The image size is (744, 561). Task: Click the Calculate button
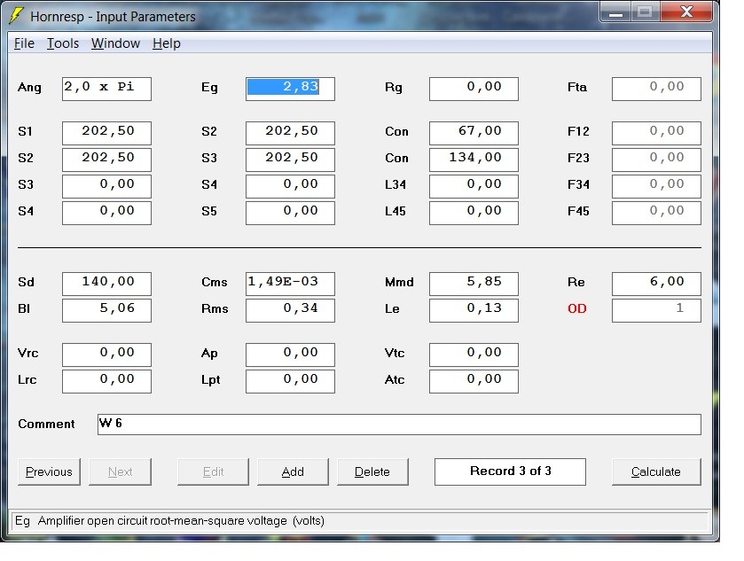656,471
